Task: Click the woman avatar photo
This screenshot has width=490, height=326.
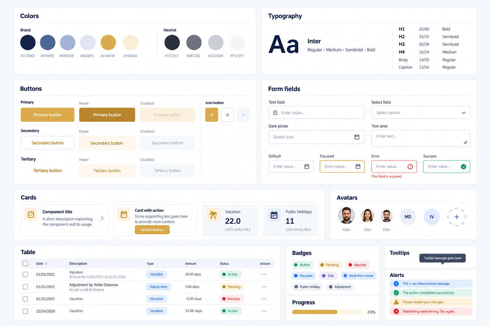Action: [367, 216]
